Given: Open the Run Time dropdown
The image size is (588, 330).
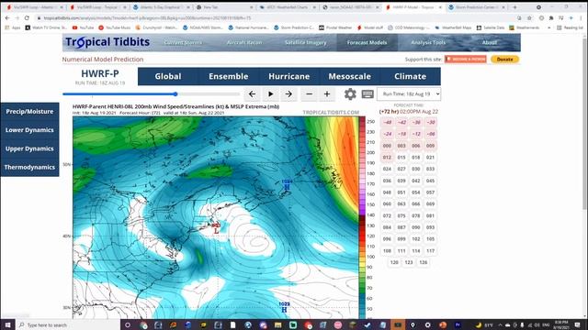Looking at the screenshot, I should tap(409, 93).
